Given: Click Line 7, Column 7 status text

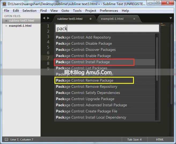Looking at the screenshot, I should (22, 139).
